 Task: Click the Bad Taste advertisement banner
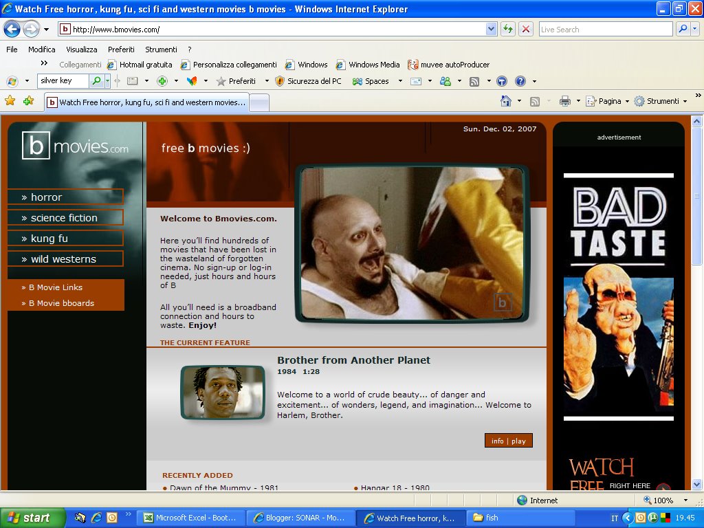click(x=619, y=296)
